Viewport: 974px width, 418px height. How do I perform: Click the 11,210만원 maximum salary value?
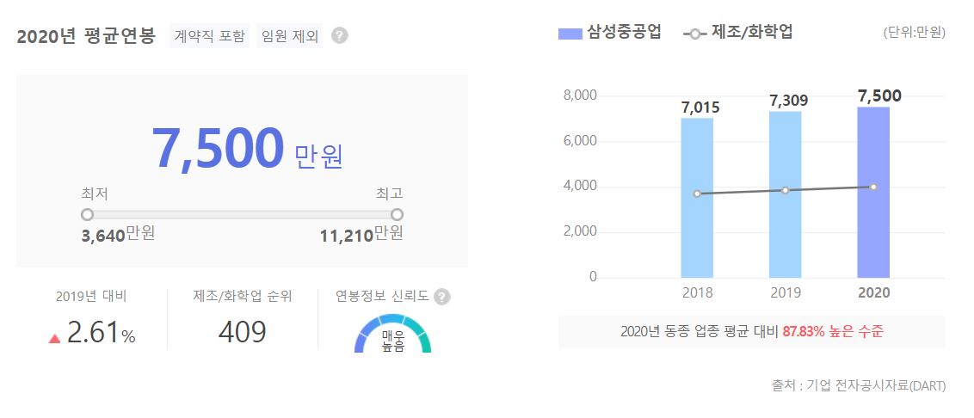coord(361,236)
